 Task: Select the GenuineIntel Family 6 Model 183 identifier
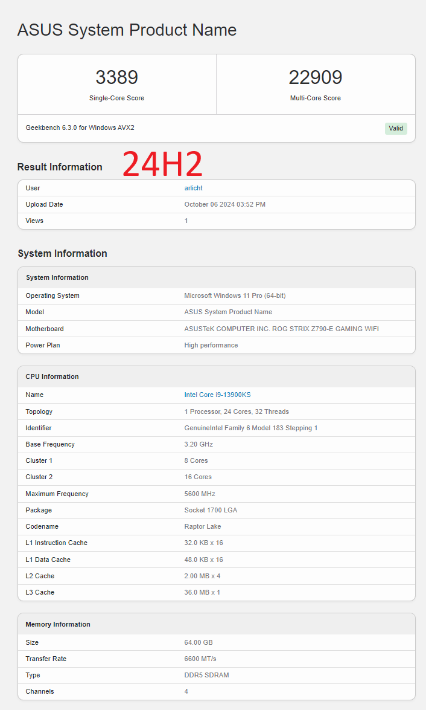click(250, 428)
